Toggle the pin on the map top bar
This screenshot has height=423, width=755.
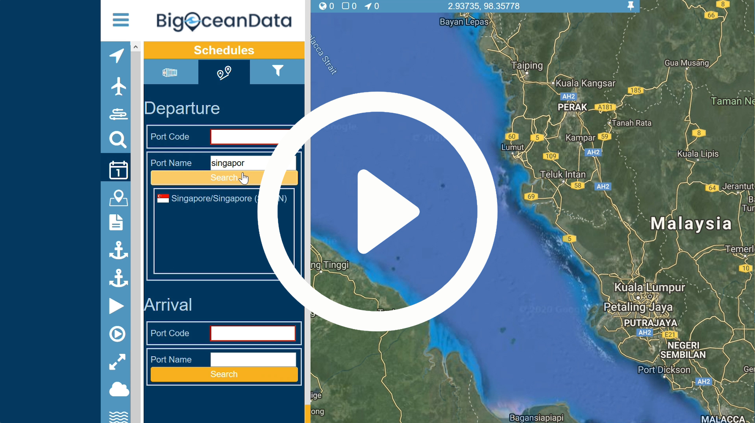631,6
